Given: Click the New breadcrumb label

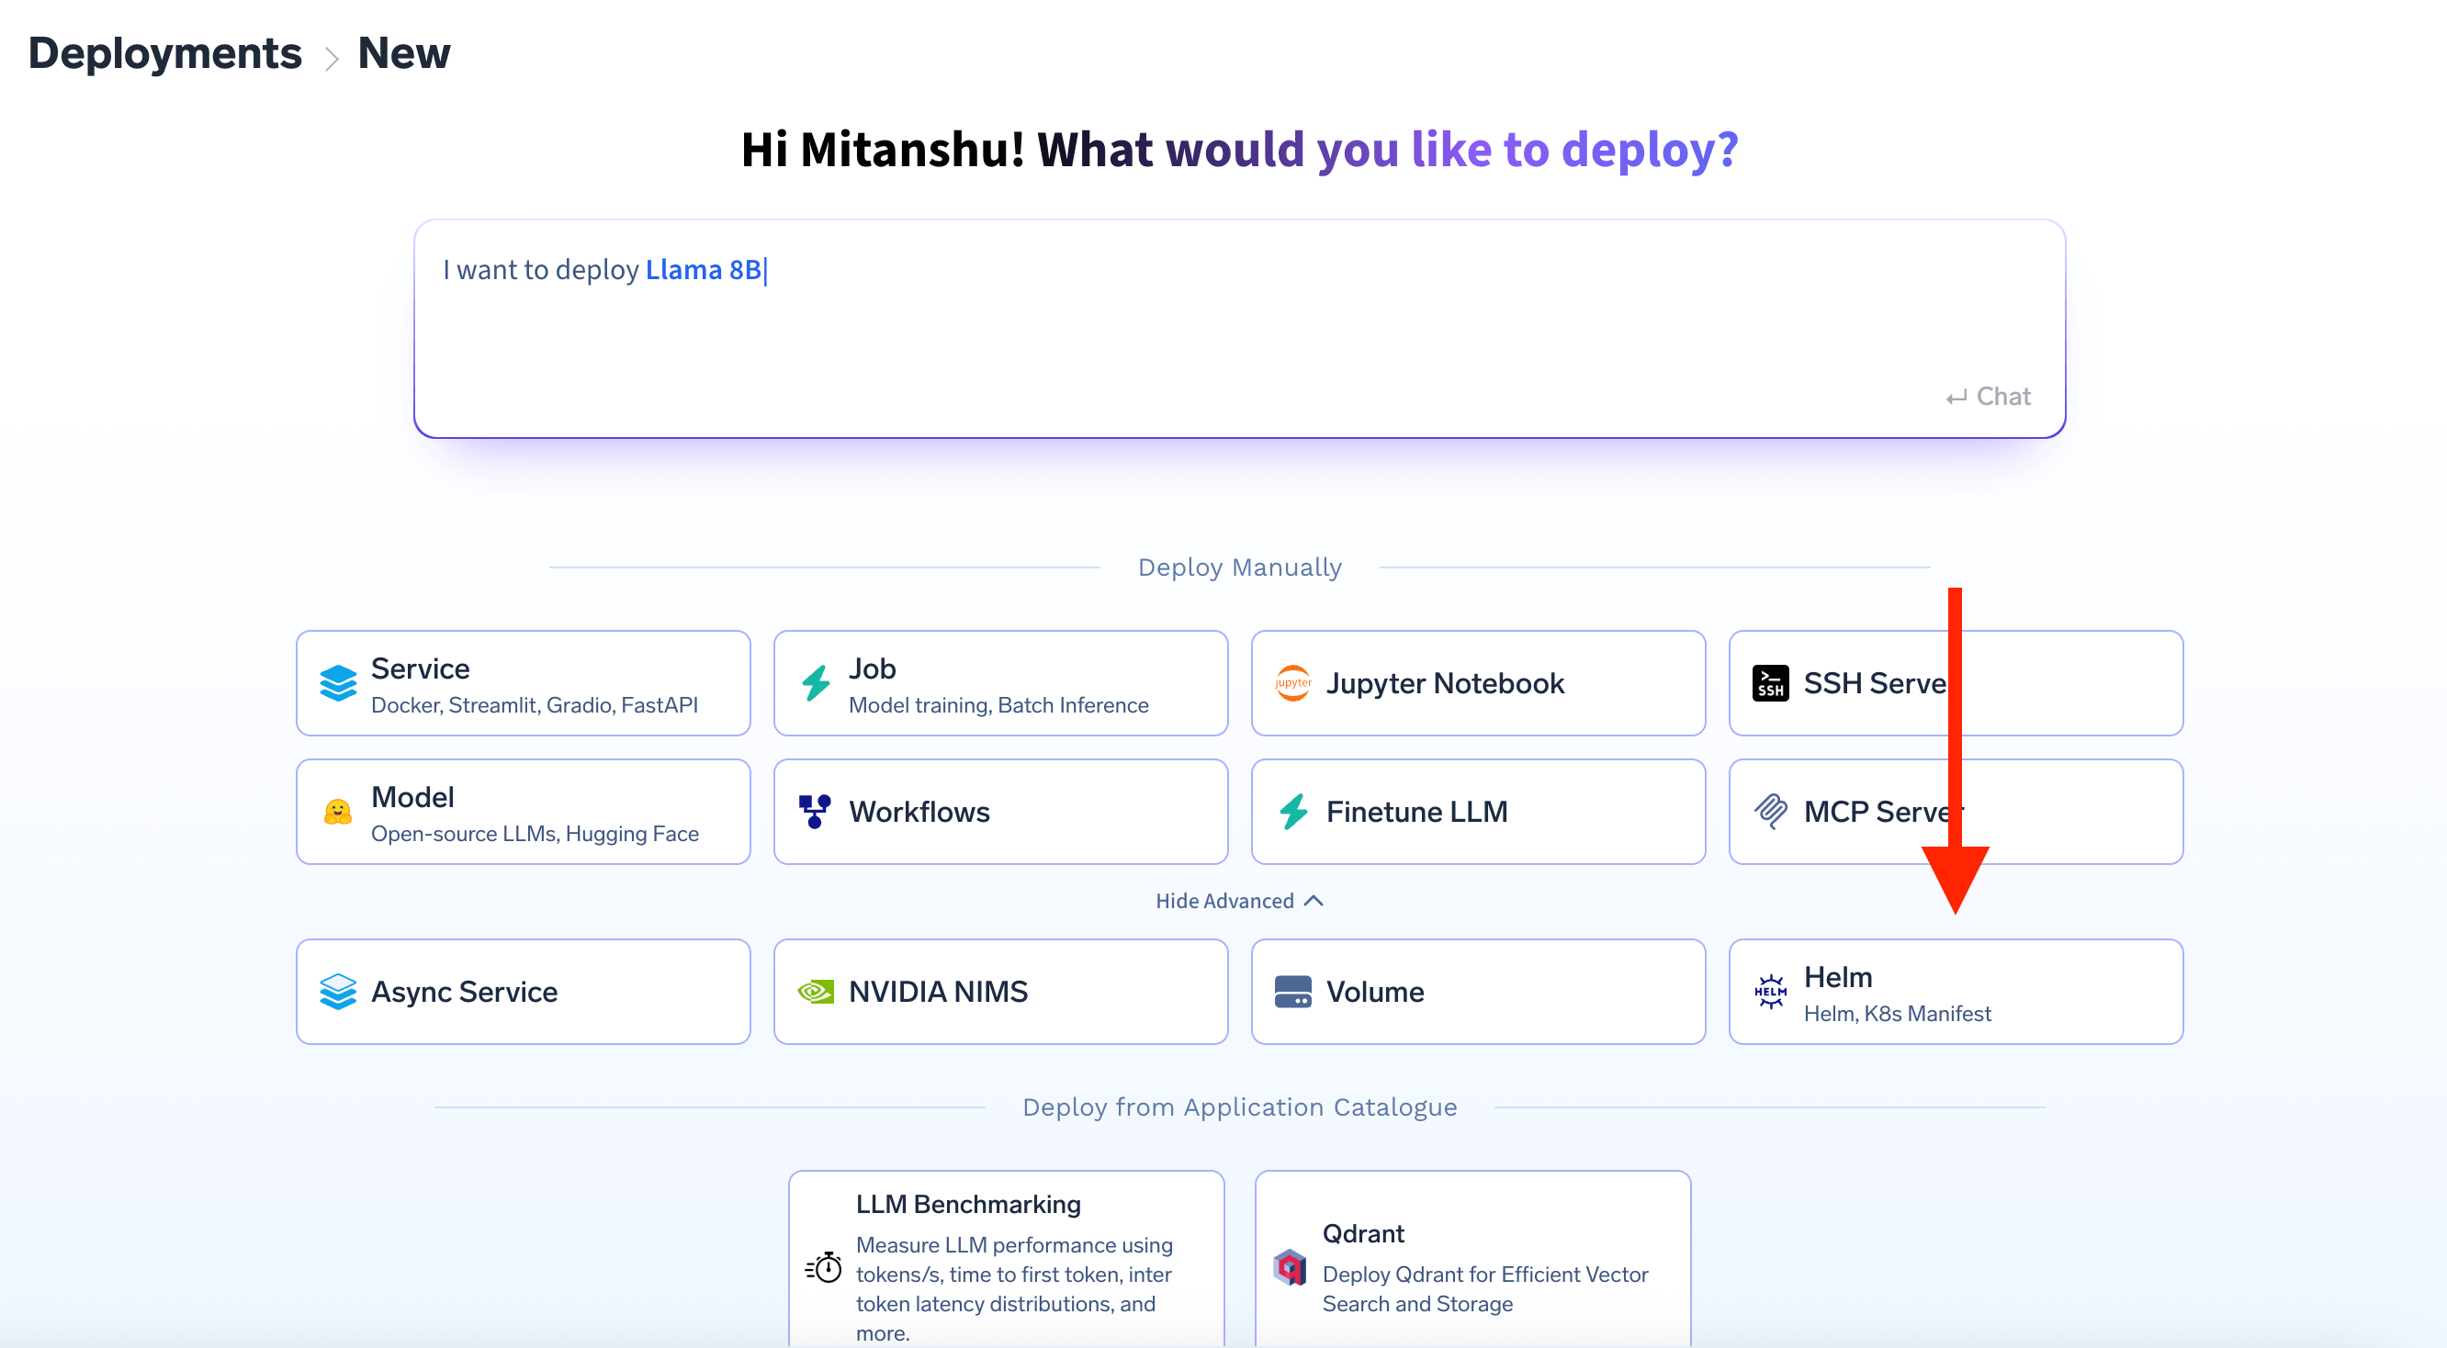Looking at the screenshot, I should point(404,52).
